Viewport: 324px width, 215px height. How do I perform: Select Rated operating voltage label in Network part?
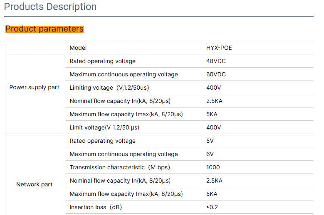pos(102,141)
